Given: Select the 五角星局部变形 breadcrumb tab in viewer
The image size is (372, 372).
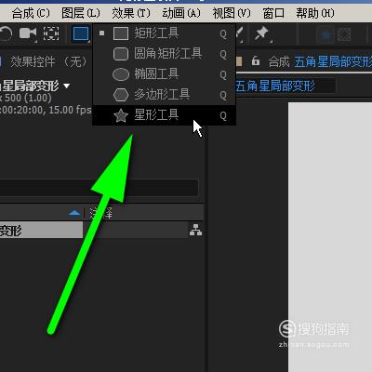Looking at the screenshot, I should click(x=275, y=86).
